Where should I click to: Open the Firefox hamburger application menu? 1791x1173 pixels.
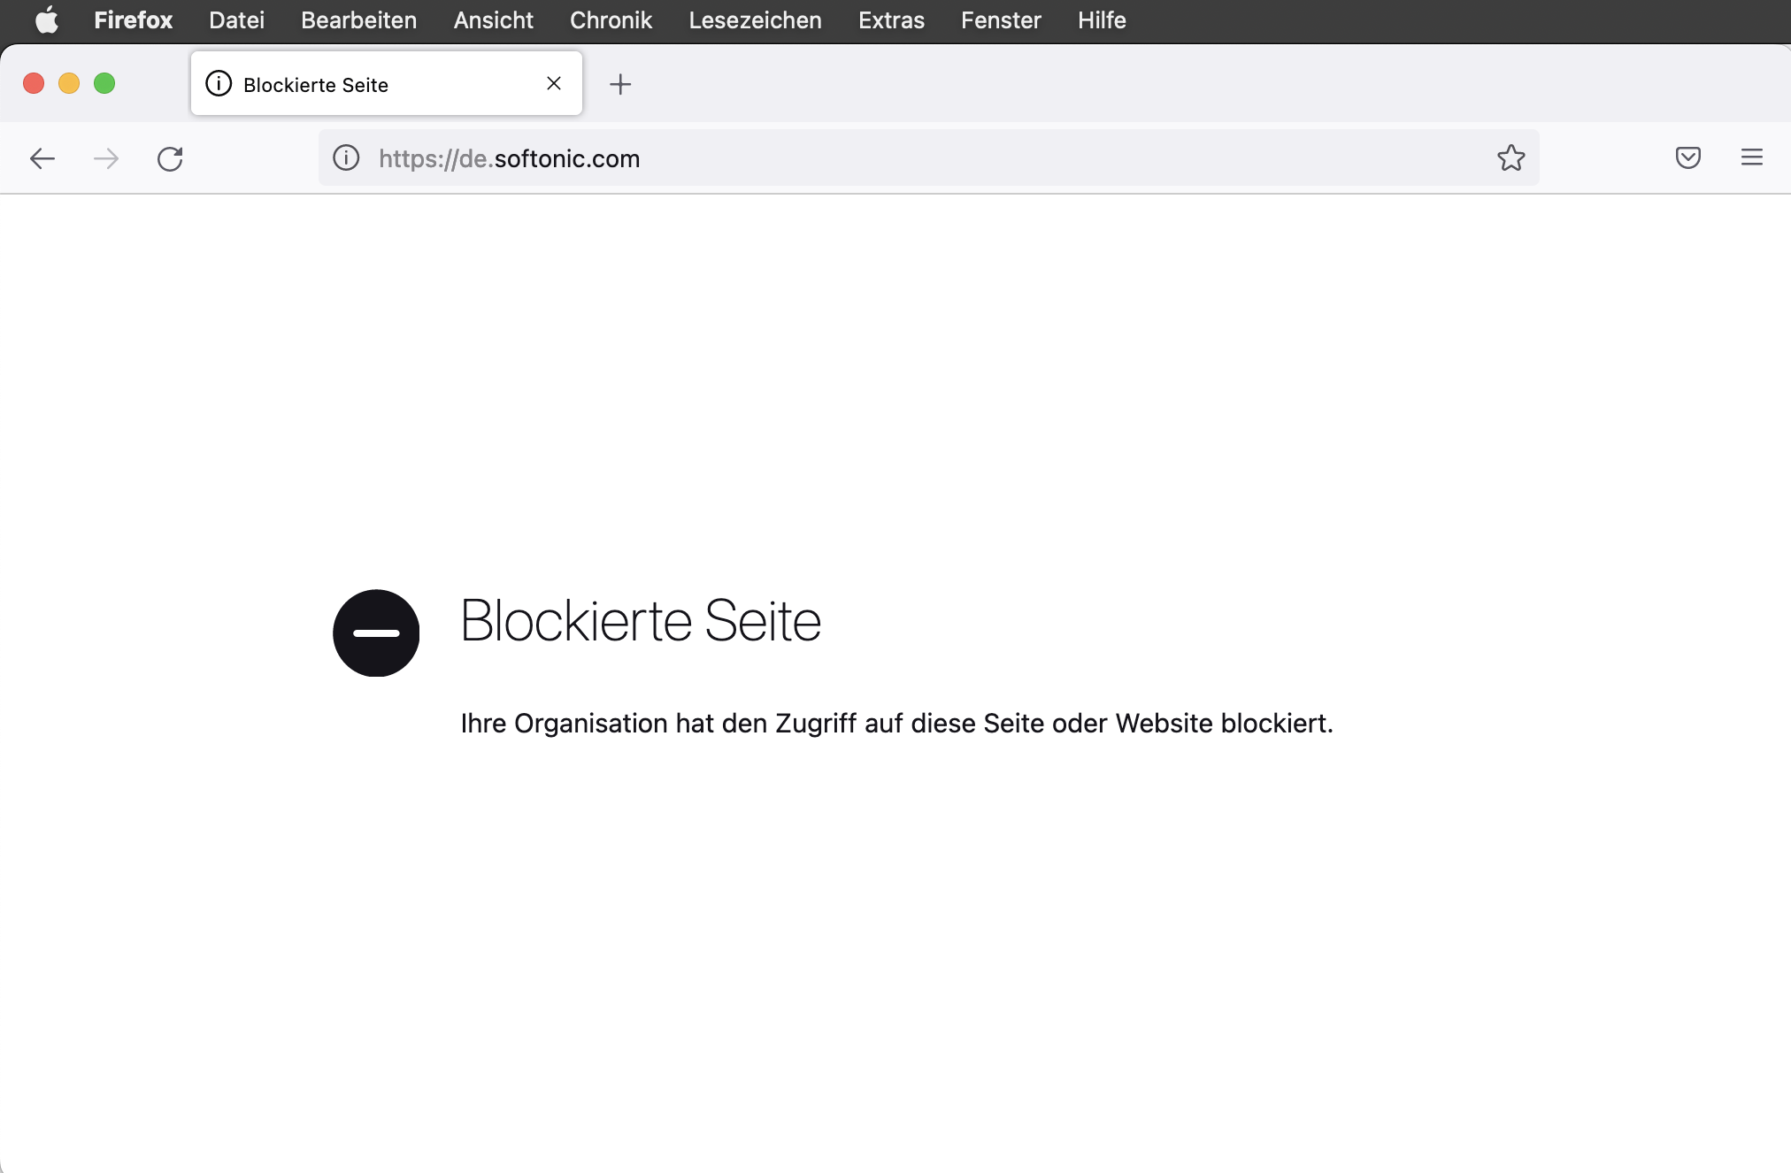coord(1751,158)
